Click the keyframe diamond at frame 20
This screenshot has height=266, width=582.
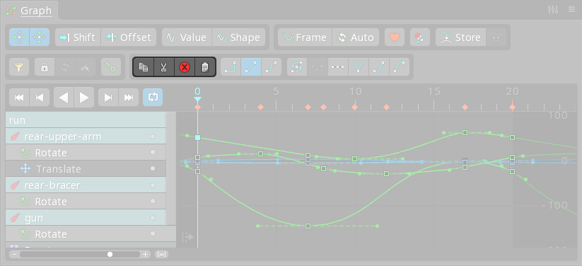tap(512, 108)
